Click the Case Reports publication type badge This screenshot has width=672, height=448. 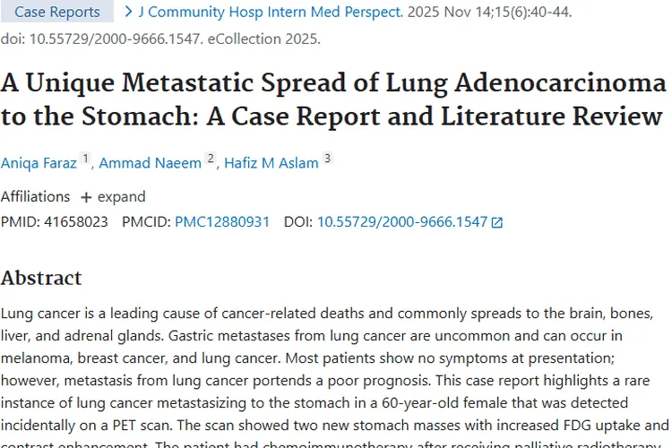(x=57, y=12)
